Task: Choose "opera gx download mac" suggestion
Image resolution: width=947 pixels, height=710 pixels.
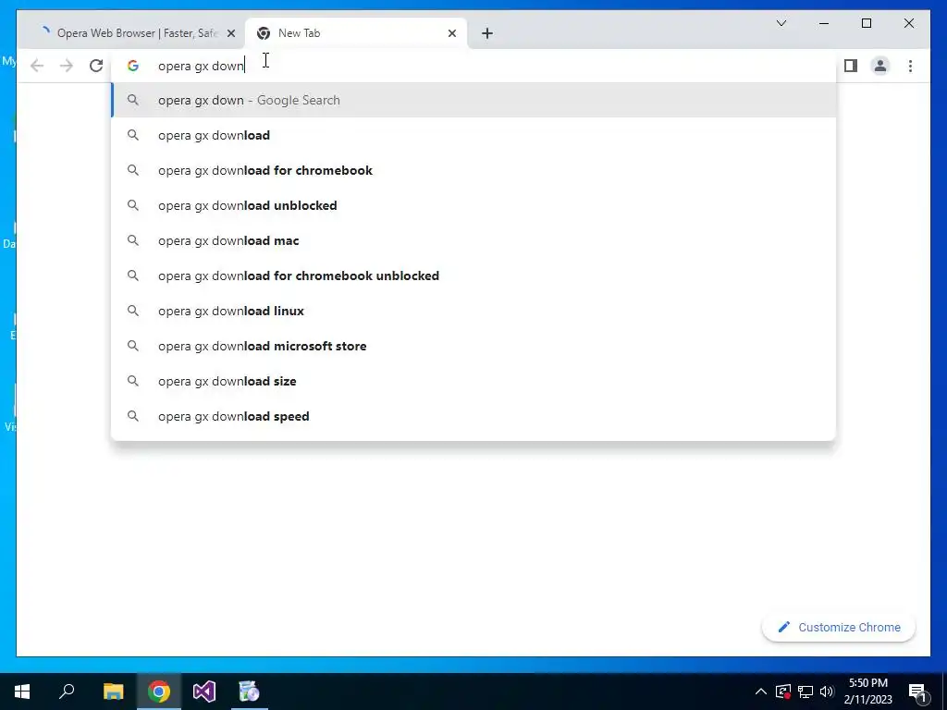Action: point(473,240)
